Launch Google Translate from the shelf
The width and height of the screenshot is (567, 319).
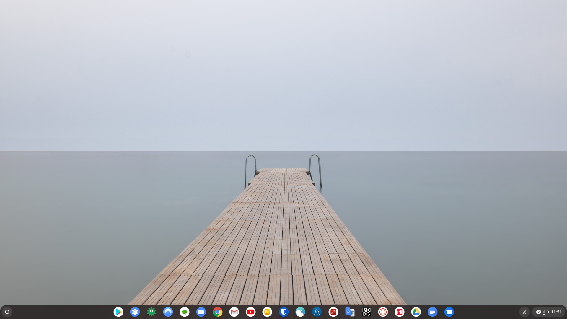(350, 312)
